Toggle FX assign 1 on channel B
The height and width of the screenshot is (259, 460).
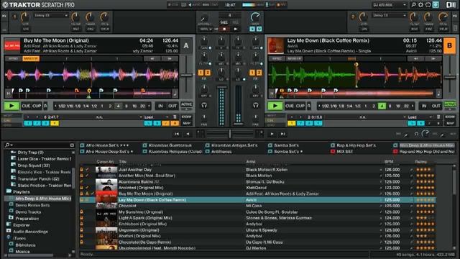pyautogui.click(x=252, y=73)
